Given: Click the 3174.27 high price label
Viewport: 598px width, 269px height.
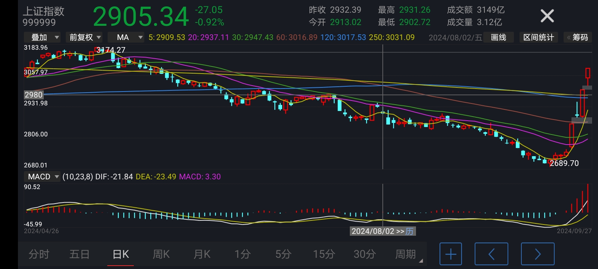Looking at the screenshot, I should (111, 50).
